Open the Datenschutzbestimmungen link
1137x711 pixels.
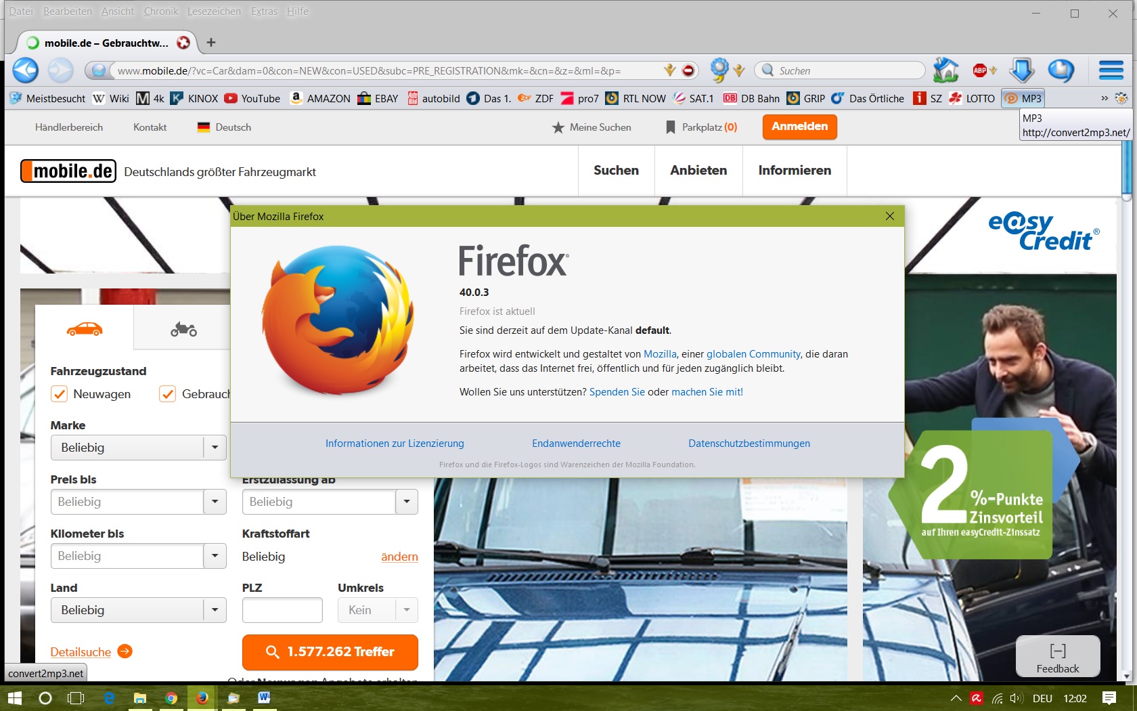point(749,444)
